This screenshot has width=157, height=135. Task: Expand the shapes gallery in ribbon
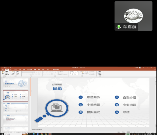tap(80, 74)
